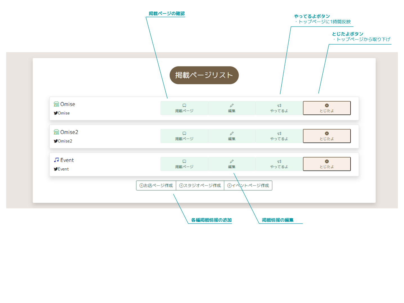This screenshot has width=404, height=303.
Task: Click 編集 in the Event row
Action: [x=232, y=164]
